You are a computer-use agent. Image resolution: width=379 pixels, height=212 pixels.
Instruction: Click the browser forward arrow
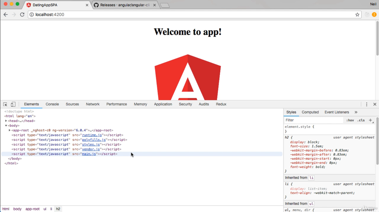tap(14, 14)
